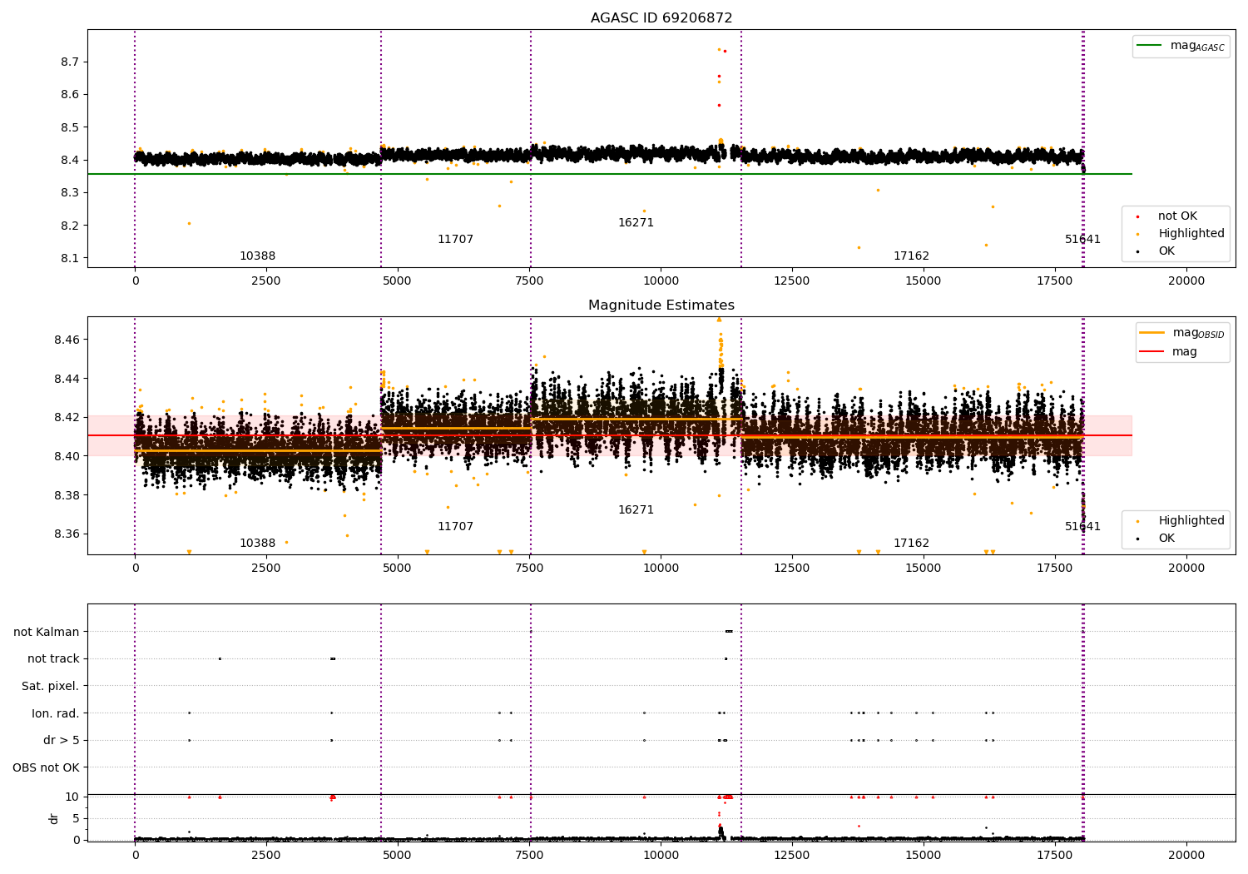Image resolution: width=1248 pixels, height=874 pixels.
Task: Click OBSID label 51641 in top plot
Action: coord(1082,240)
